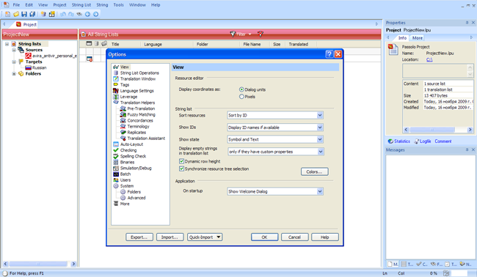Viewport: 477px width, 277px height.
Task: Click Cancel in Options dialog
Action: click(294, 237)
